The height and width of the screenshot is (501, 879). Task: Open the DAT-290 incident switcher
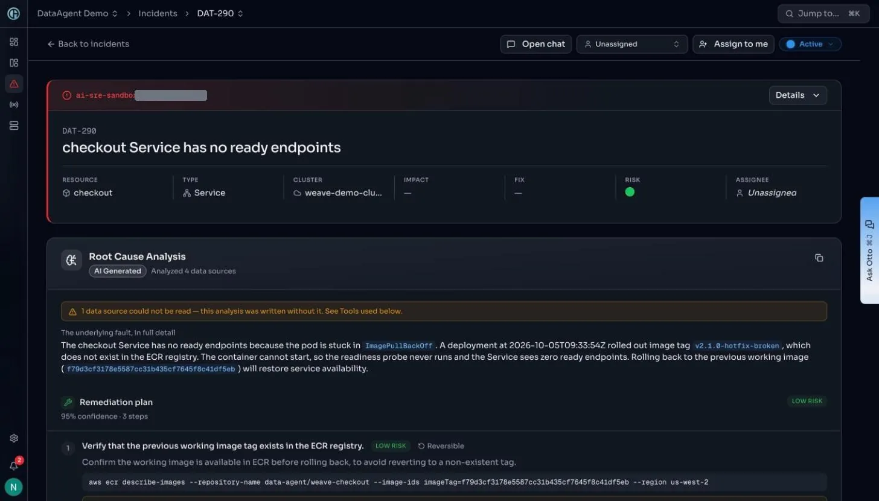coord(220,13)
